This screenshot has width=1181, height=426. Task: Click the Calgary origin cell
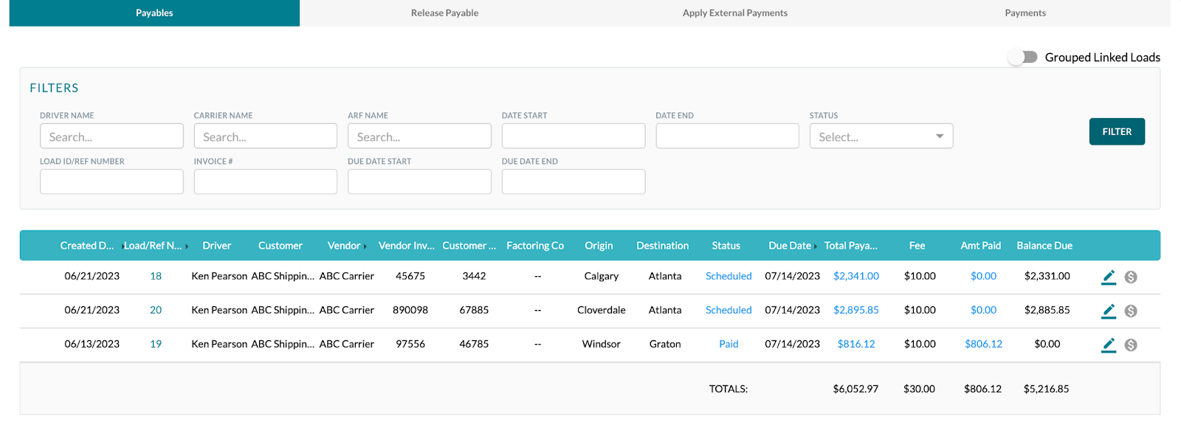[602, 276]
